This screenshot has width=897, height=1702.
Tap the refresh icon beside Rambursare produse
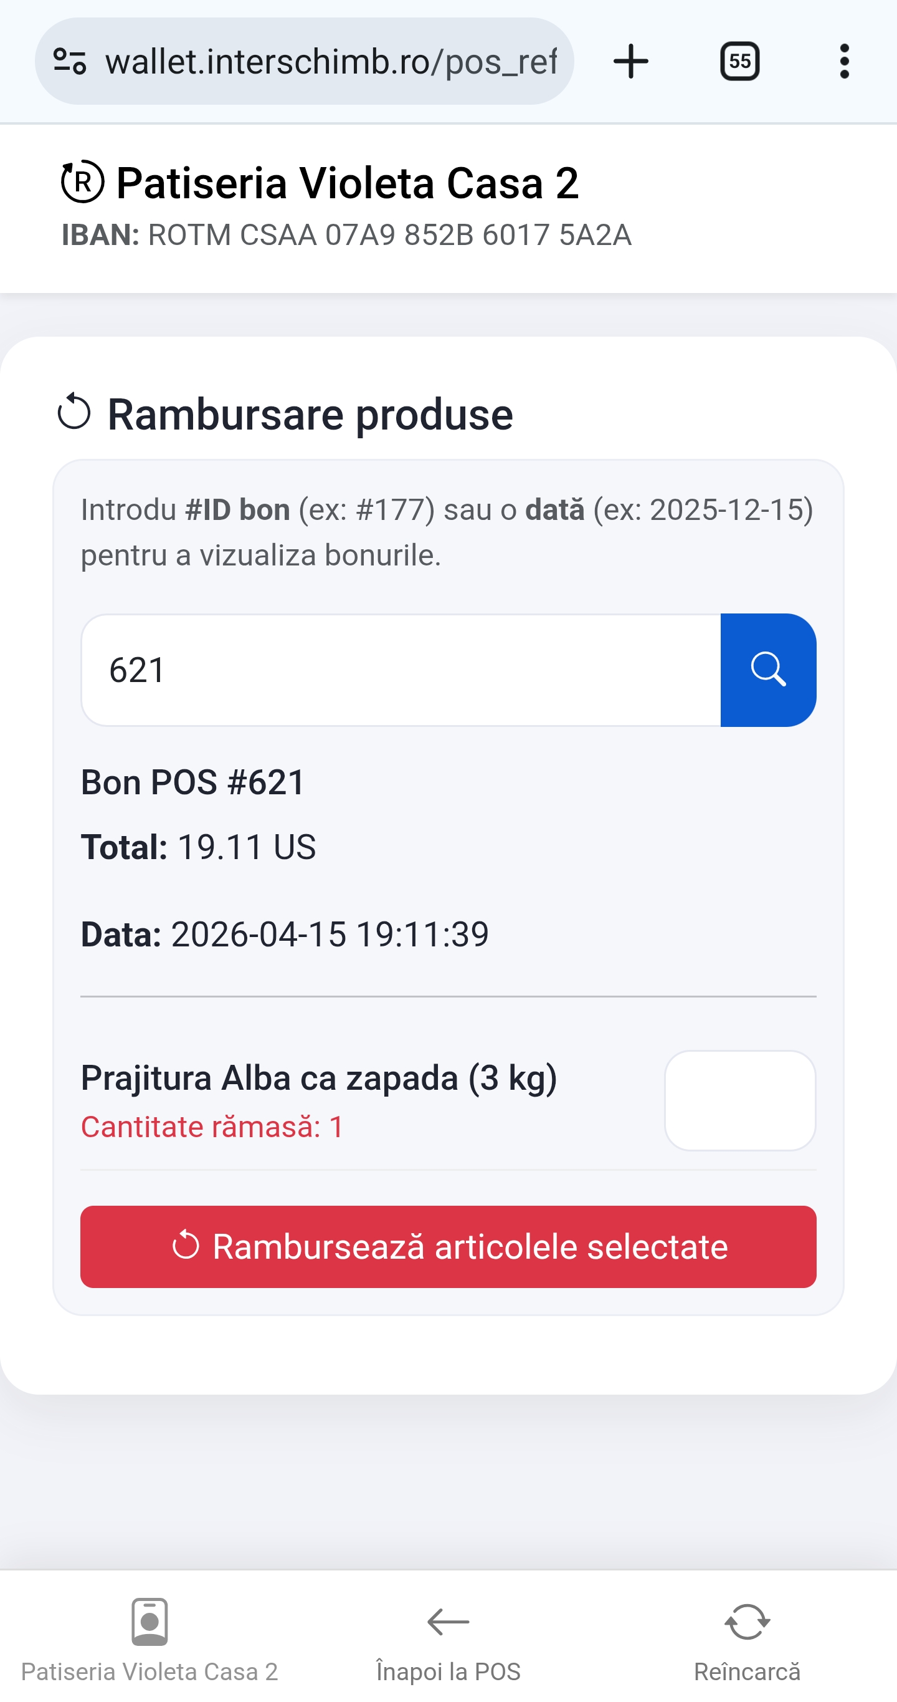[74, 411]
